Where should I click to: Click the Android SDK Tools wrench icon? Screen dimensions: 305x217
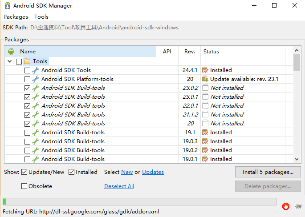(x=36, y=70)
